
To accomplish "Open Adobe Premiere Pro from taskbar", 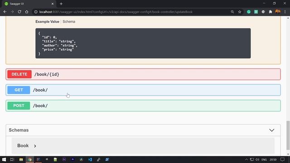I will coord(72,159).
